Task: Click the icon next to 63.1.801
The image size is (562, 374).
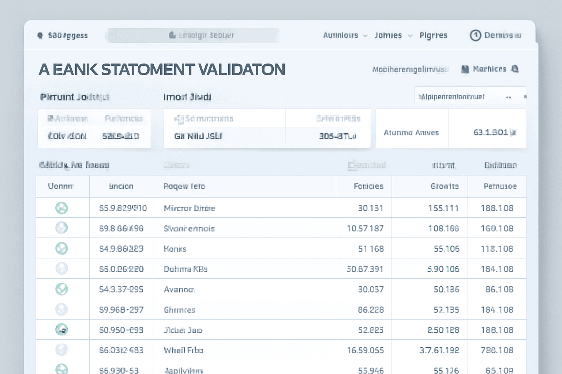Action: coord(513,133)
